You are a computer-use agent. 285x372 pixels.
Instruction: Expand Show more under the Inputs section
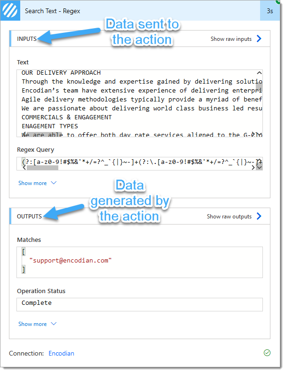tap(37, 183)
